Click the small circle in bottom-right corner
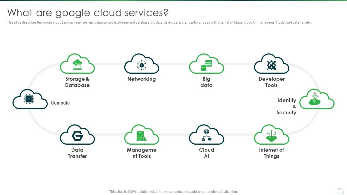The image size is (347, 195). click(x=341, y=191)
